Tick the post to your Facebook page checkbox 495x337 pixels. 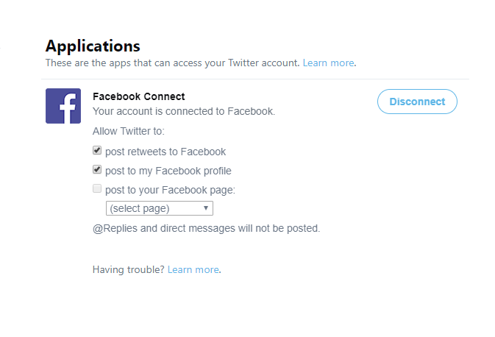point(97,189)
